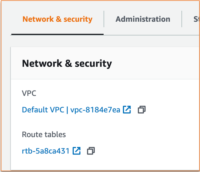Click the bold Network & security panel heading
The width and height of the screenshot is (200, 172).
[67, 64]
